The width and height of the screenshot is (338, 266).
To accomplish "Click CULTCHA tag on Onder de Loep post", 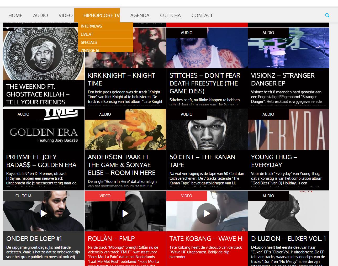I will 23,196.
